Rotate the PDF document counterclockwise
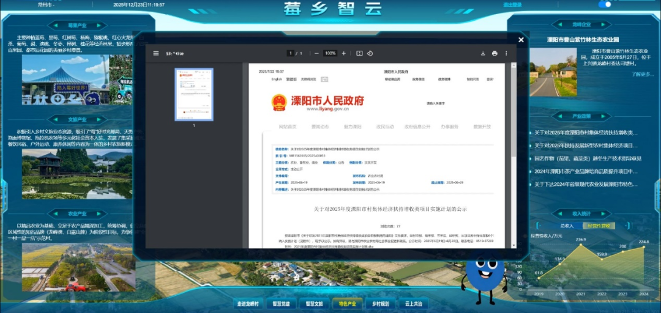Image resolution: width=661 pixels, height=313 pixels. click(x=370, y=53)
